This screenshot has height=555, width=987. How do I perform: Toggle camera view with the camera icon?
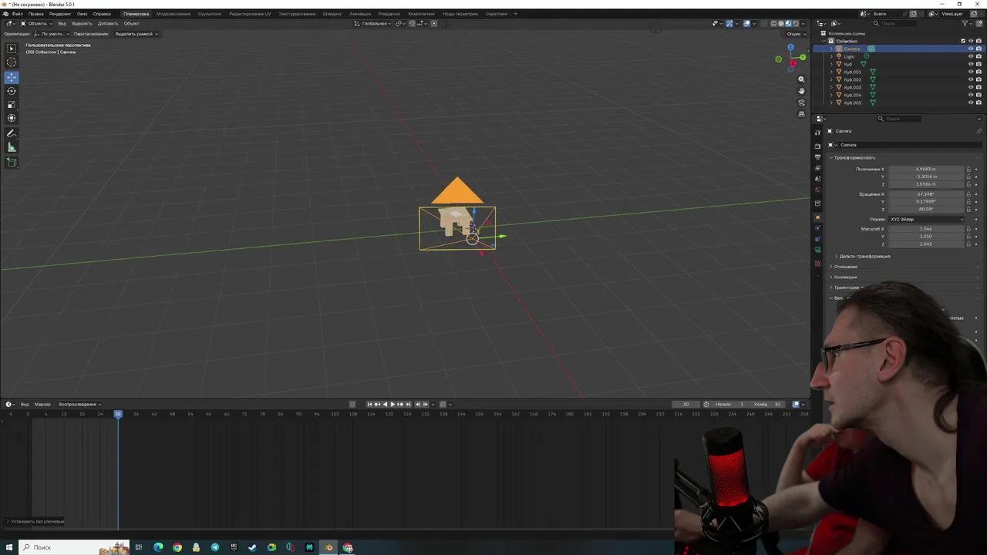tap(801, 103)
